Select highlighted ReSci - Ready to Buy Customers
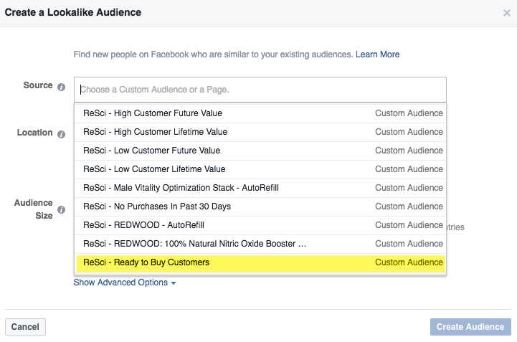Viewport: 517px width, 342px height. pyautogui.click(x=260, y=263)
